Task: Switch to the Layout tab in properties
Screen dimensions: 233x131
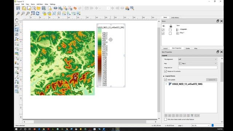Action: (165, 48)
